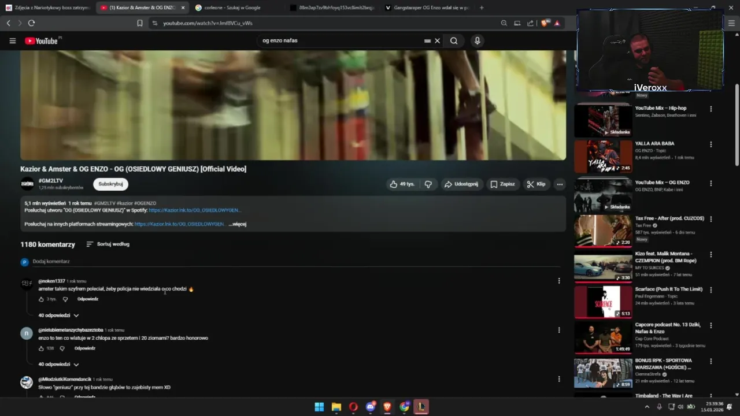Create a clip with Klip button
The image size is (740, 416).
[536, 184]
